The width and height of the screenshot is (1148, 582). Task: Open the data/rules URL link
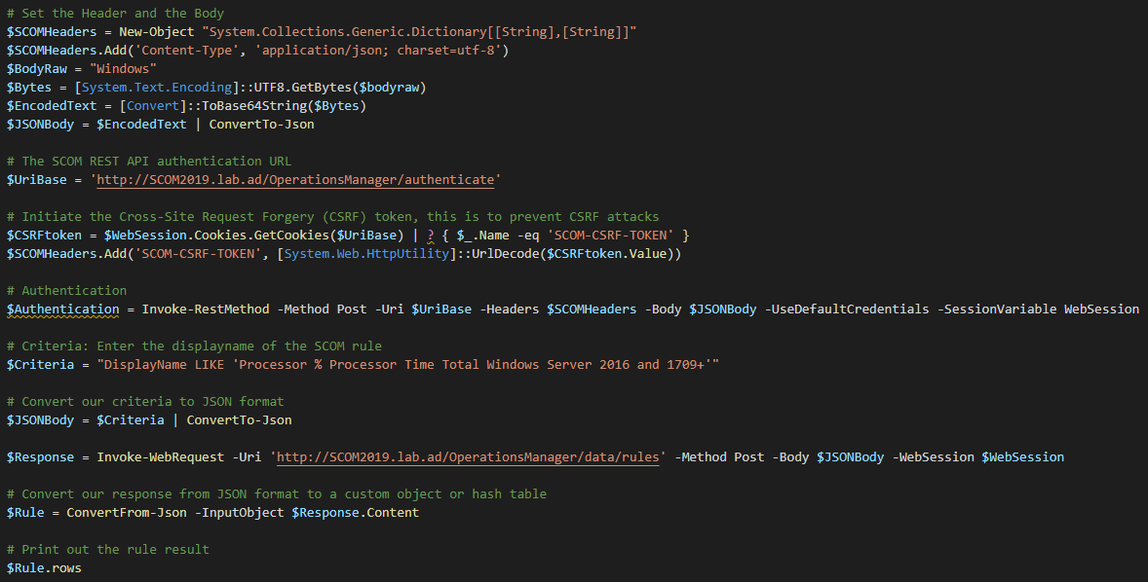[x=468, y=457]
